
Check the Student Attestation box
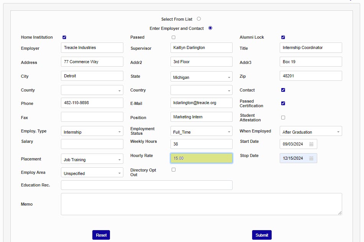pos(283,118)
